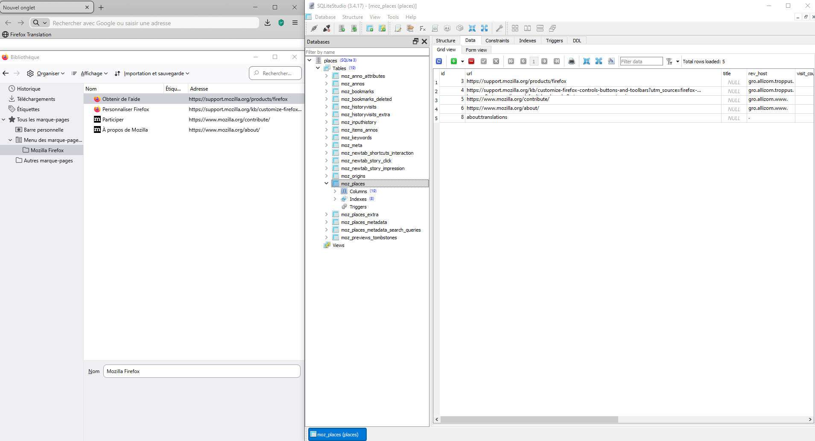This screenshot has height=441, width=815.
Task: Click the horizontal scrollbar of data grid
Action: tap(529, 420)
